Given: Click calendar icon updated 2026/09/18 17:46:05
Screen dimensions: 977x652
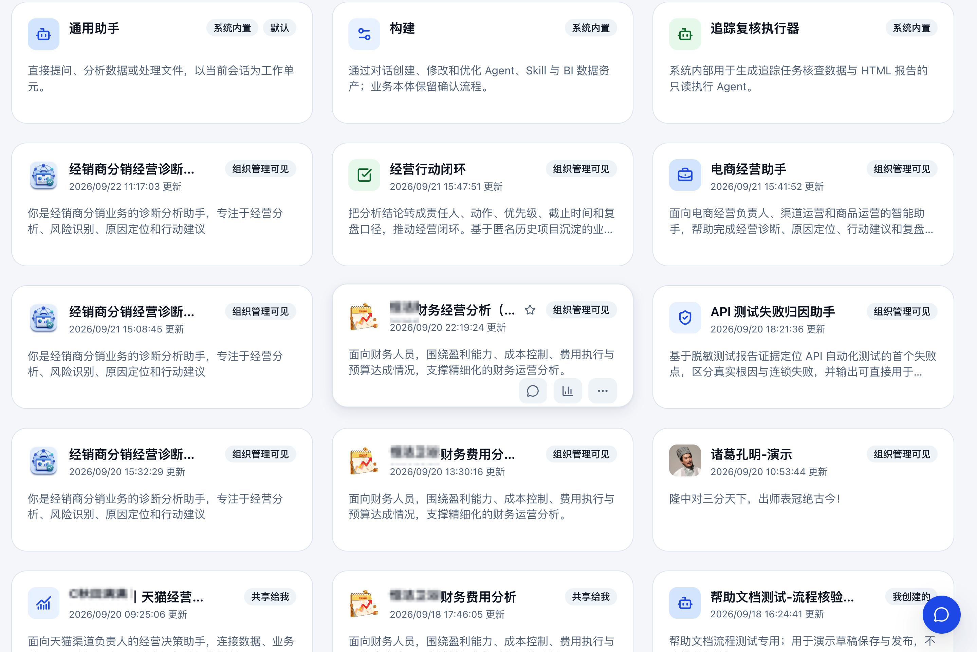Looking at the screenshot, I should click(364, 603).
